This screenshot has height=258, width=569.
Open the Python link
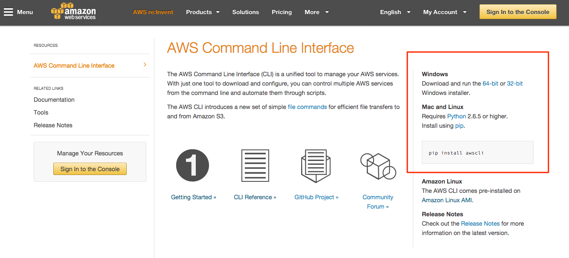point(456,116)
